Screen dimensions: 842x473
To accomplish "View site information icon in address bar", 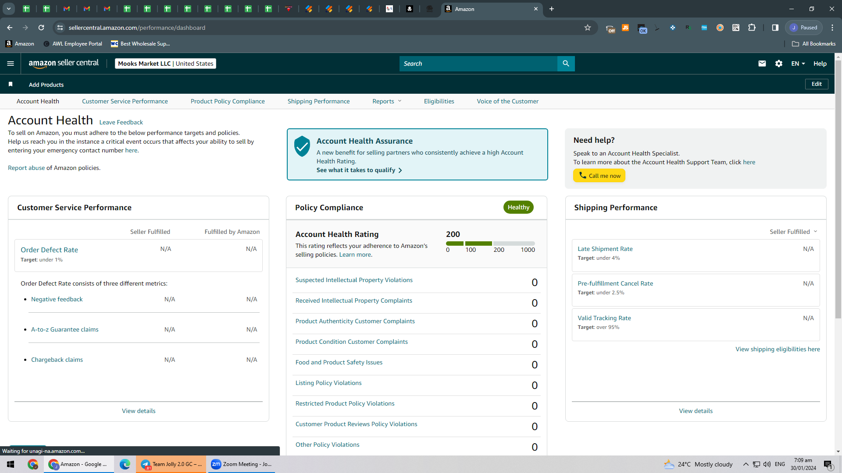I will tap(60, 28).
